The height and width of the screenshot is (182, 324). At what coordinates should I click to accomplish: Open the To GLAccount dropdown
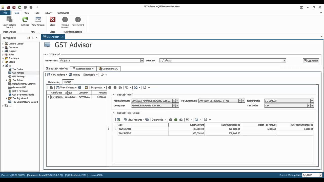pyautogui.click(x=243, y=101)
